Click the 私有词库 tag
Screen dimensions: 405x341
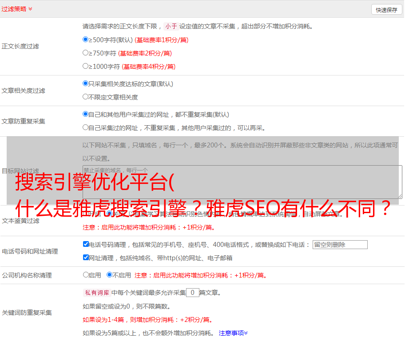click(96, 293)
